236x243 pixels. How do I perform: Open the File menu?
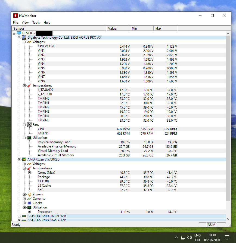[15, 23]
